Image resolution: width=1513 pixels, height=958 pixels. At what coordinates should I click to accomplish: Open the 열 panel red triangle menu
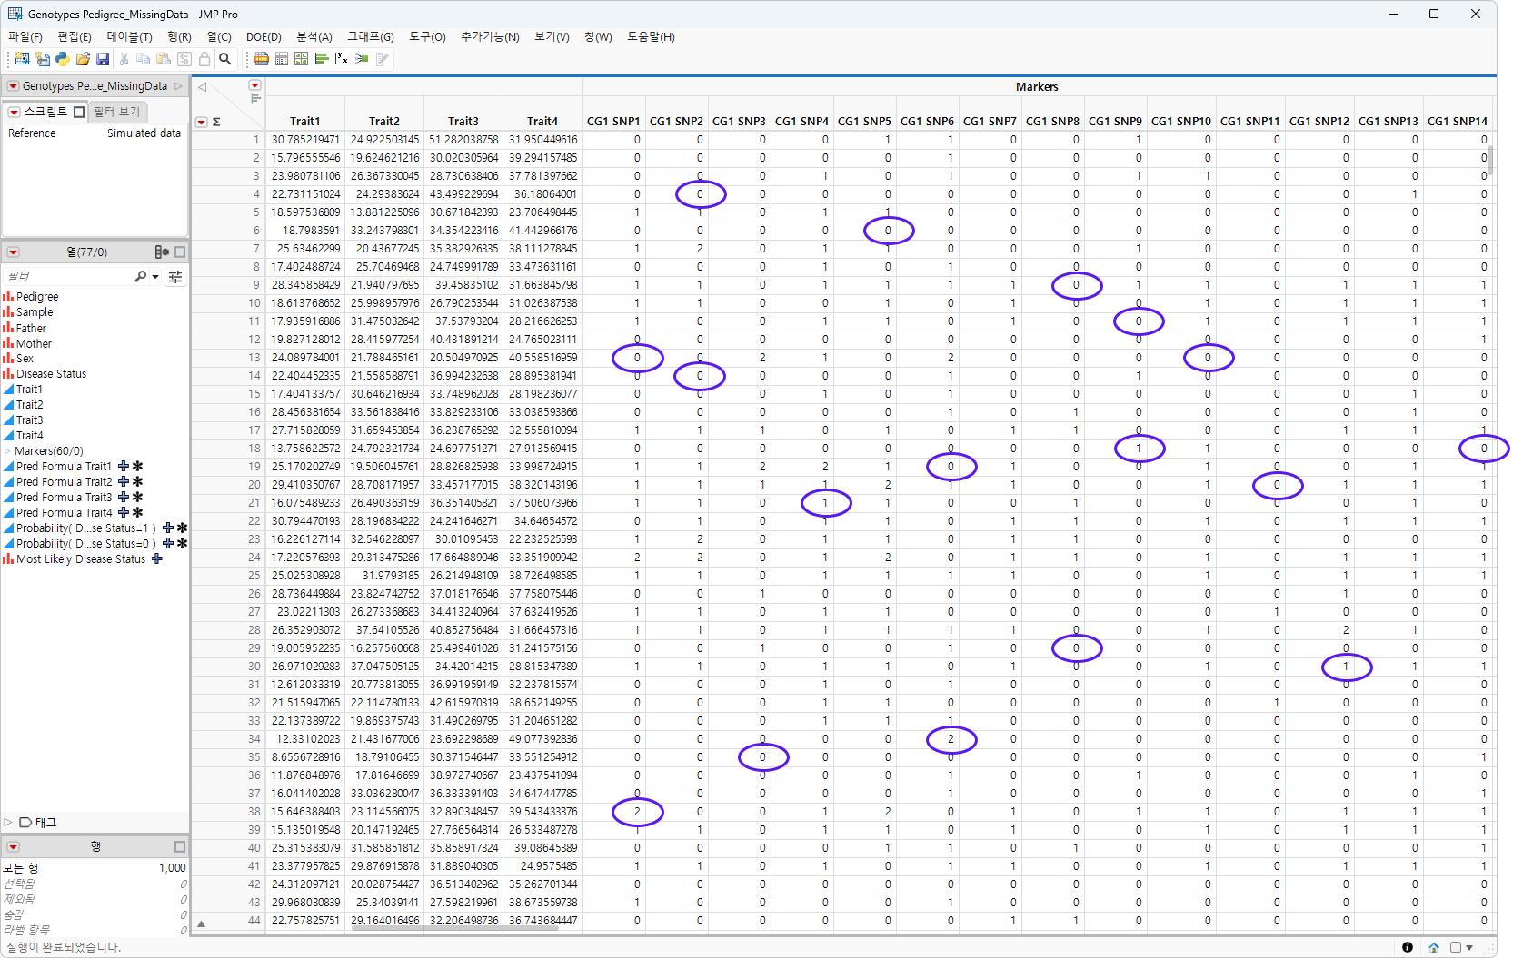(14, 252)
